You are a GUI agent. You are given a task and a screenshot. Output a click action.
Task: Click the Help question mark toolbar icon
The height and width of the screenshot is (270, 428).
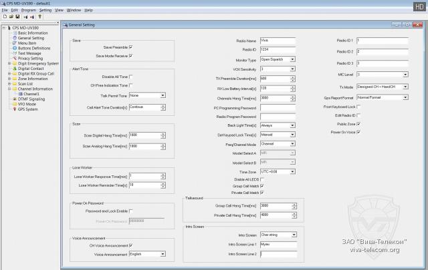tap(39, 17)
